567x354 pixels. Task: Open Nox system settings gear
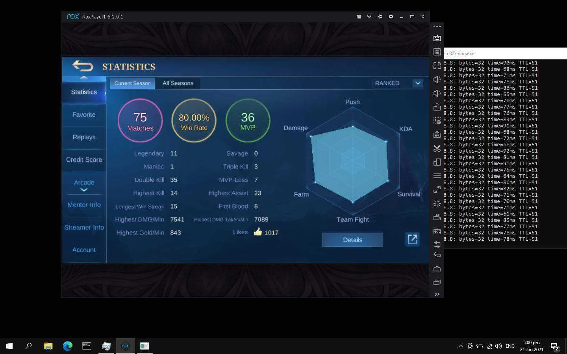click(391, 17)
